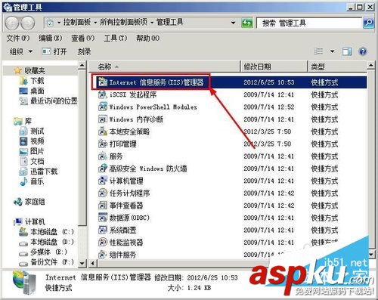The image size is (378, 300).
Task: Open 多媒体 (E:) drive
Action: pos(48,252)
